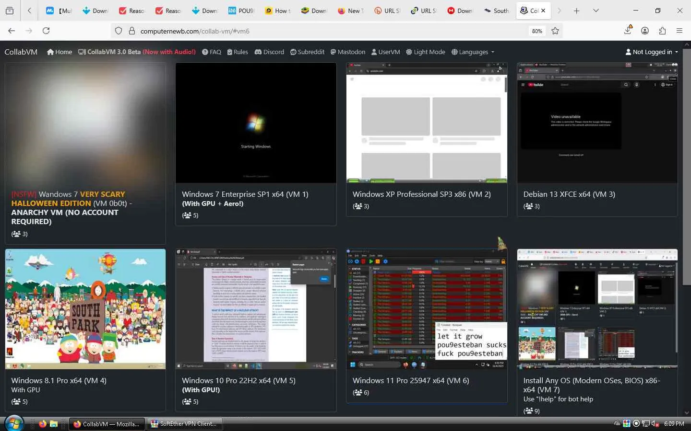Viewport: 691px width, 431px height.
Task: Open the Mastodon link
Action: coord(348,52)
